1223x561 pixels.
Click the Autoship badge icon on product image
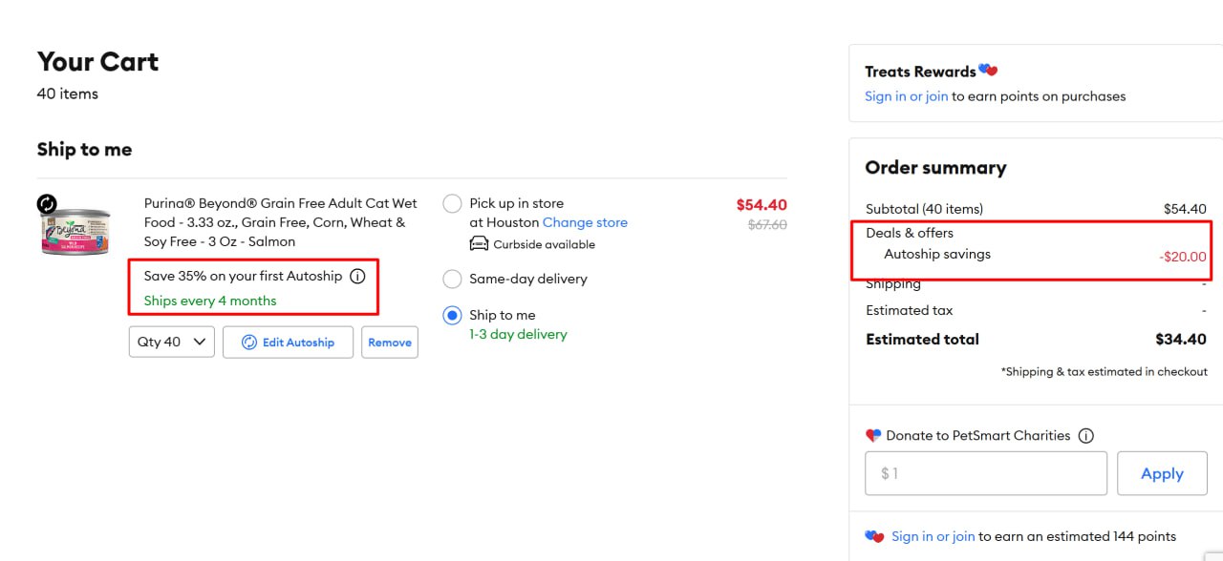point(47,203)
